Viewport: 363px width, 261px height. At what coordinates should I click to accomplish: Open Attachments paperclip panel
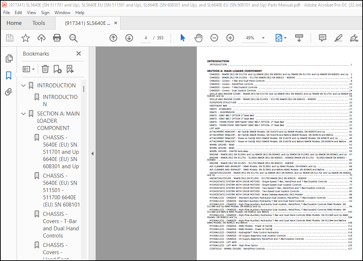9,92
